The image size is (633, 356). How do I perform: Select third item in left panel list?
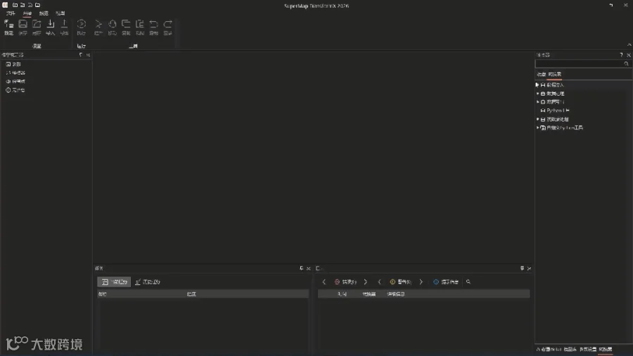point(15,81)
